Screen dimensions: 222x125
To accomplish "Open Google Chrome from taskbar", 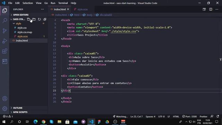I will (x=43, y=122).
